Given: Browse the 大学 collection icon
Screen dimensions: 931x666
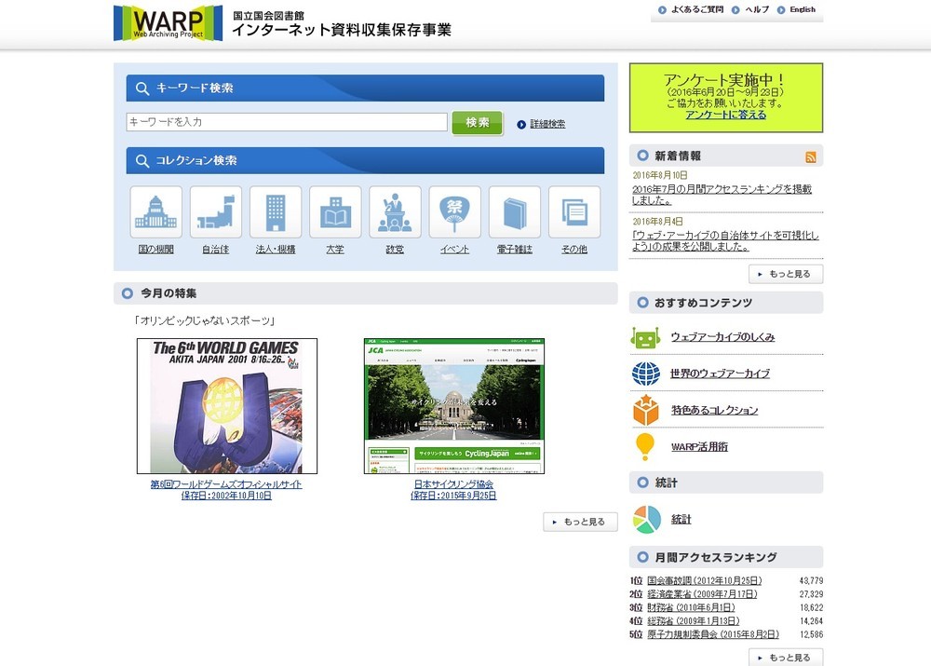Looking at the screenshot, I should click(x=335, y=212).
